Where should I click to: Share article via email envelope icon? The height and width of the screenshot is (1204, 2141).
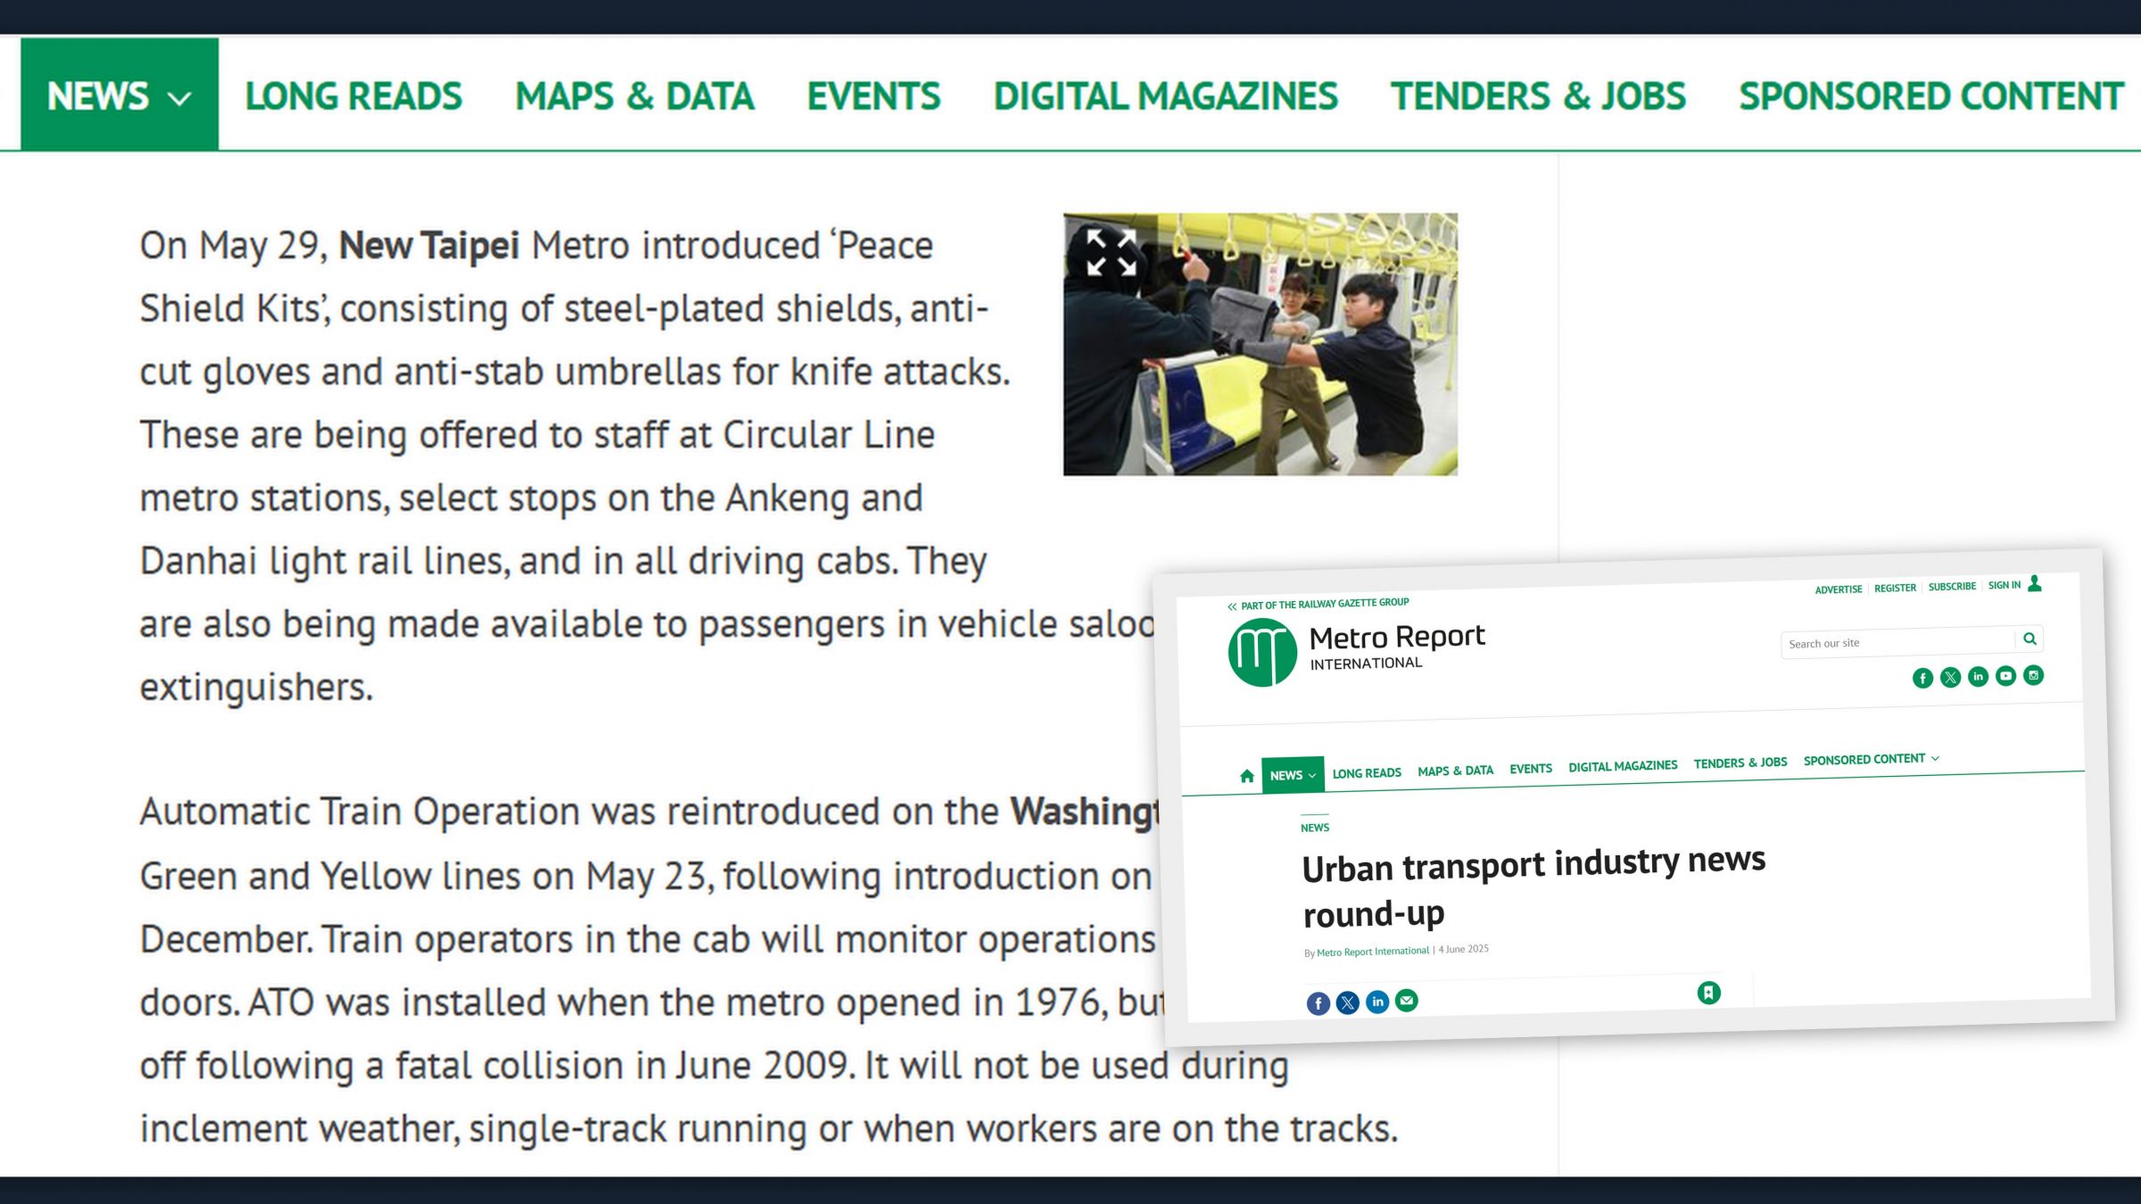click(1407, 1001)
